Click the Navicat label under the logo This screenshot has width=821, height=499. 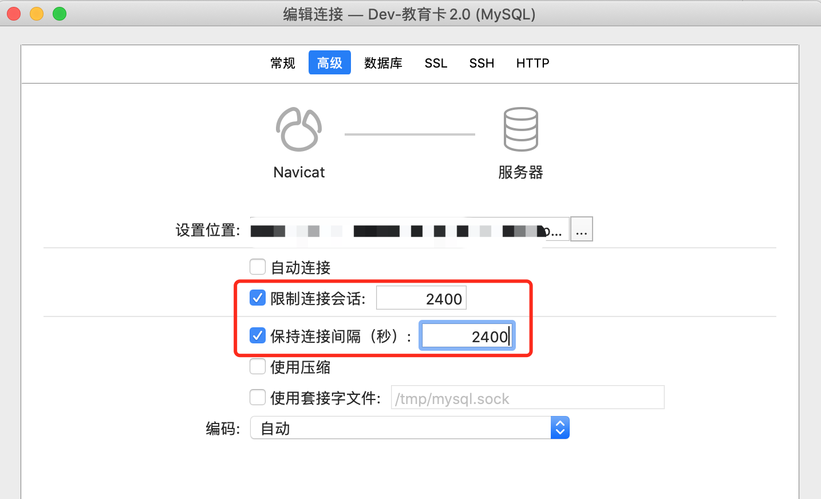pyautogui.click(x=299, y=172)
